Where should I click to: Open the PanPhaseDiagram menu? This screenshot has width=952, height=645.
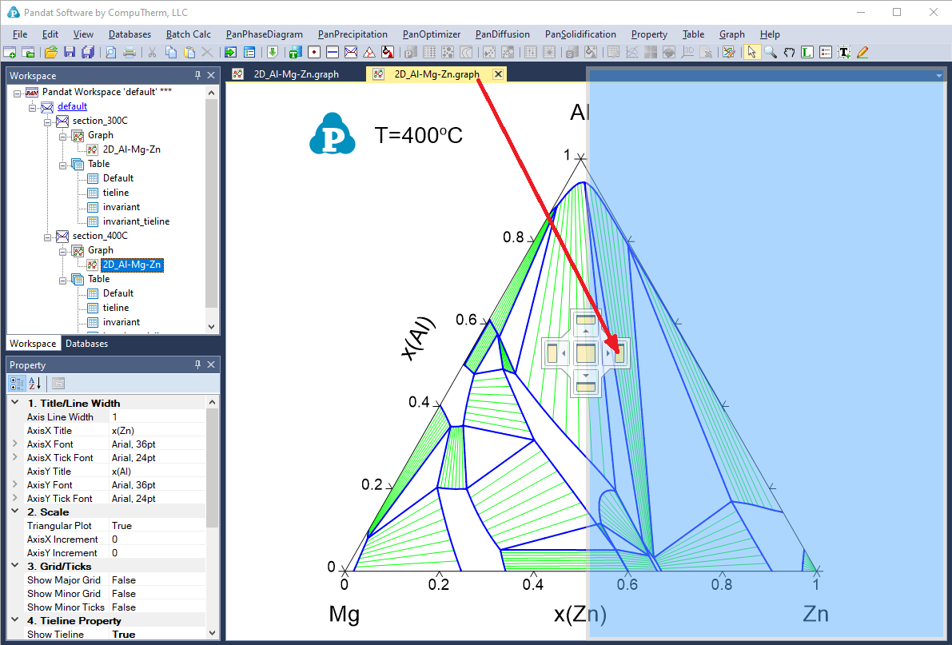click(264, 34)
